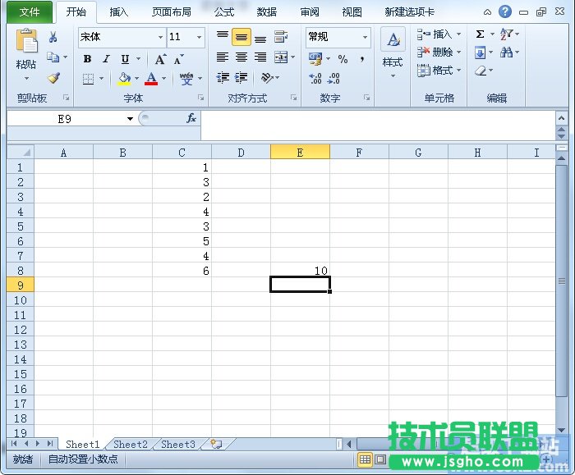The height and width of the screenshot is (475, 575).
Task: Click the Format Painter brush icon
Action: (x=54, y=79)
